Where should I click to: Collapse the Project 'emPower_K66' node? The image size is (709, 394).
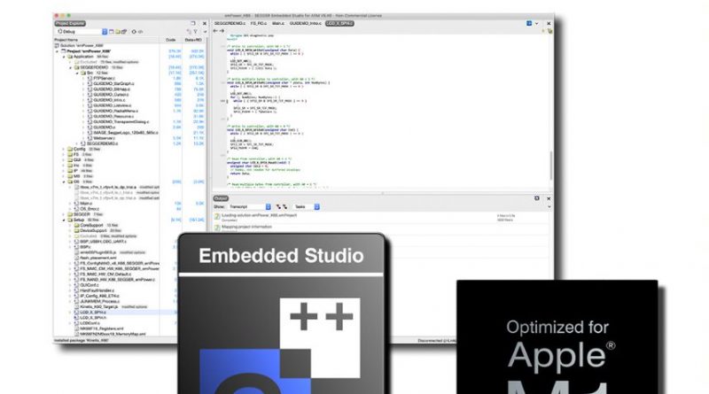tap(58, 51)
